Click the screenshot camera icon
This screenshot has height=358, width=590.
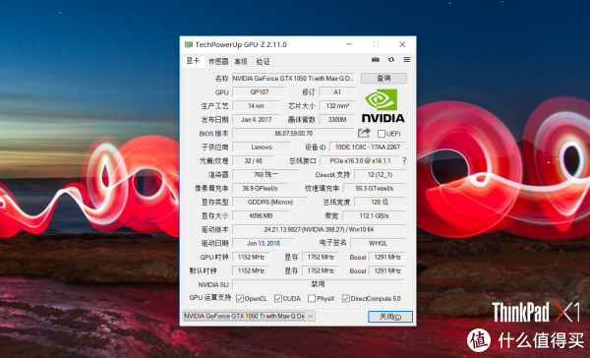coord(376,59)
